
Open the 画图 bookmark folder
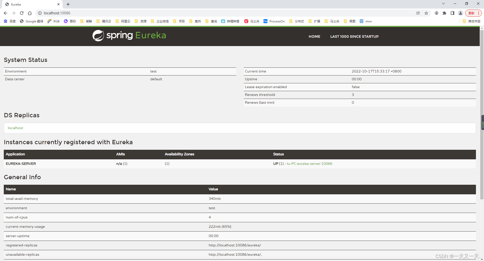coord(350,21)
